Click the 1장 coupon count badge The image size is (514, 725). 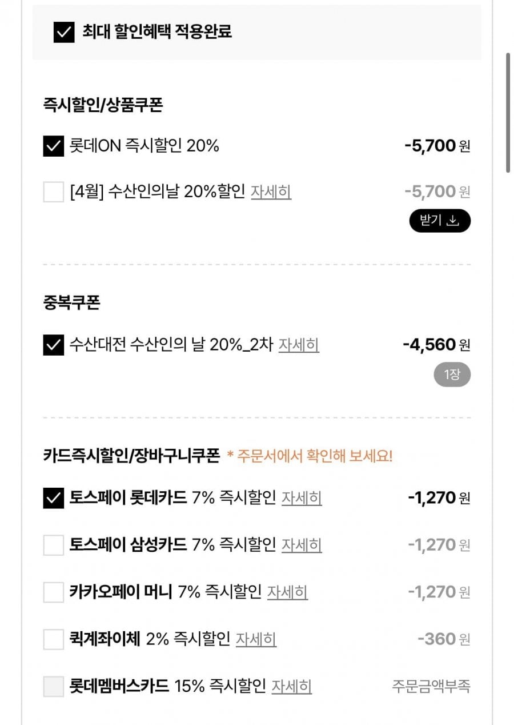[x=451, y=375]
